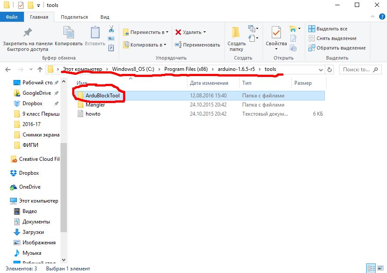
Task: Open the Open-with dropdown in Открыть group
Action: [x=300, y=29]
